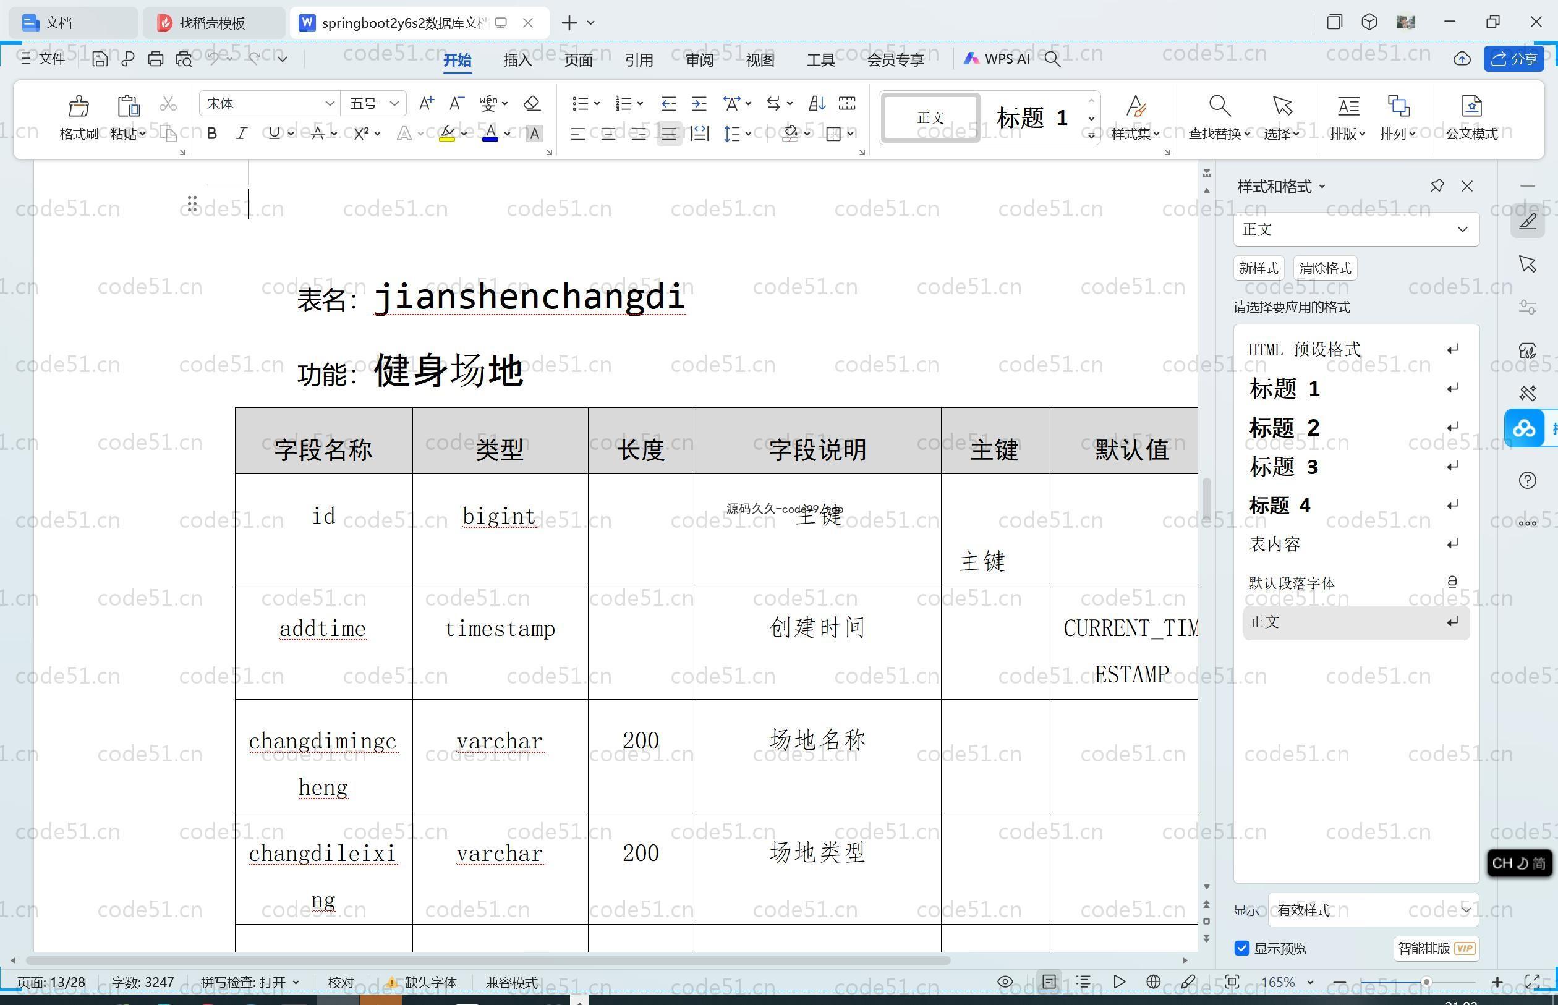This screenshot has height=1005, width=1558.
Task: Toggle Italic formatting
Action: coord(242,133)
